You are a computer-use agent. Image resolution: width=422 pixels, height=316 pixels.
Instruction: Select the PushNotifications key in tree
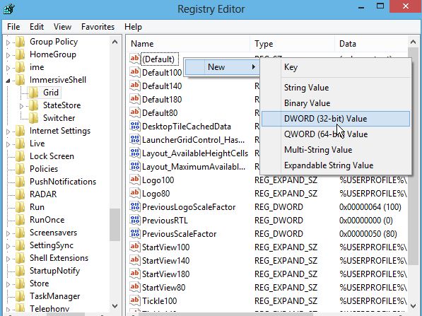[63, 182]
